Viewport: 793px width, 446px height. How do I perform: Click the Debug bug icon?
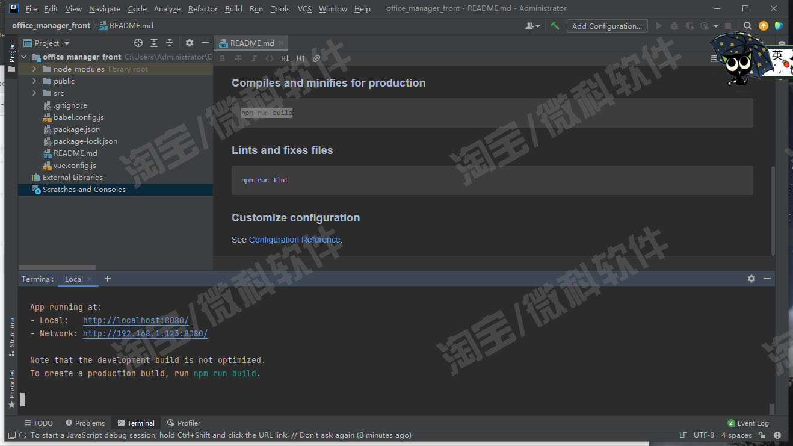point(674,26)
